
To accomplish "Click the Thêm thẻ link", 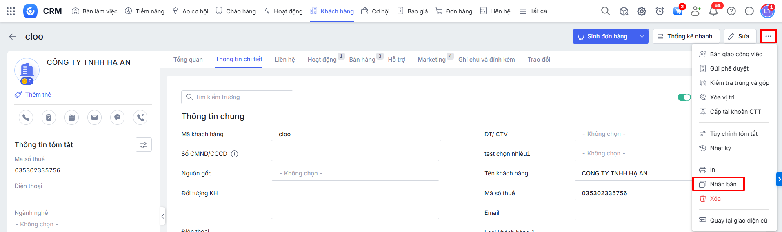I will pos(38,95).
